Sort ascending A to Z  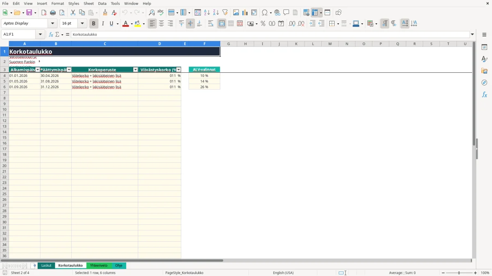click(207, 13)
